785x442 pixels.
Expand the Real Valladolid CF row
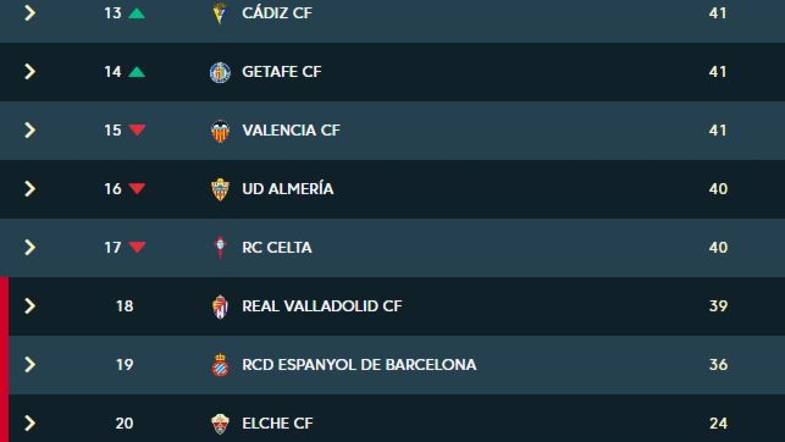pos(30,306)
